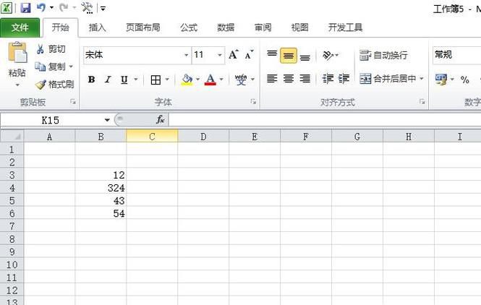This screenshot has width=481, height=305.
Task: Click the 合并后居中 merge button
Action: (x=388, y=79)
